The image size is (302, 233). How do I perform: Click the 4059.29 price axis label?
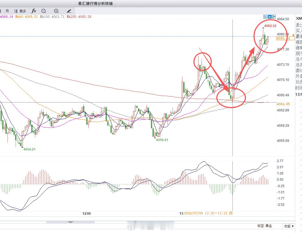pos(283,125)
